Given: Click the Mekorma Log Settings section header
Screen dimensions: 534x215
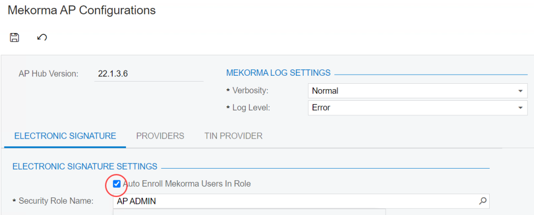Looking at the screenshot, I should click(278, 73).
